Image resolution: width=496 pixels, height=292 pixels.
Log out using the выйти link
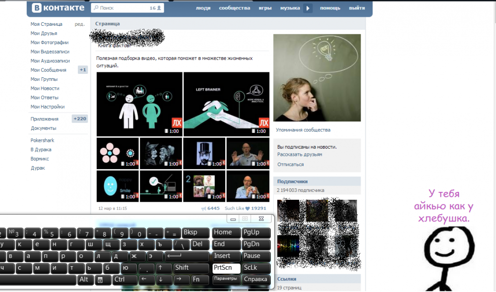tap(357, 8)
